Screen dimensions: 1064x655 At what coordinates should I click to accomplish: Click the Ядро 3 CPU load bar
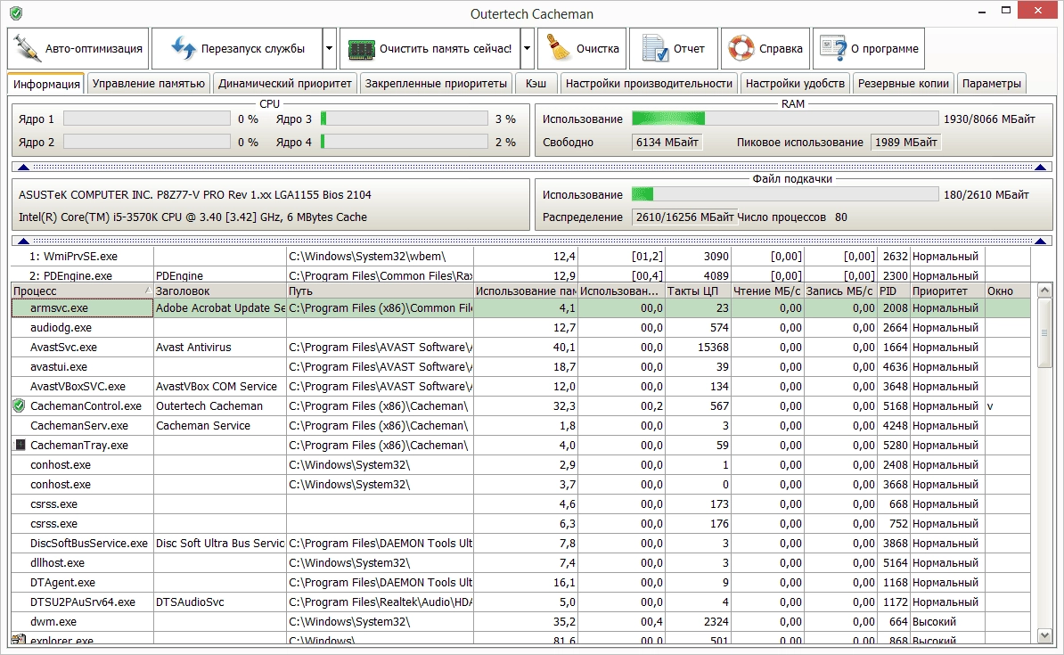click(405, 119)
